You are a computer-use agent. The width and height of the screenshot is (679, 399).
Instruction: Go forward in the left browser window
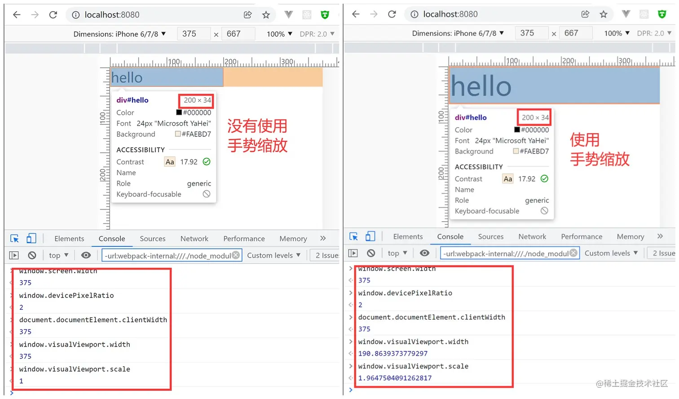[x=35, y=15]
